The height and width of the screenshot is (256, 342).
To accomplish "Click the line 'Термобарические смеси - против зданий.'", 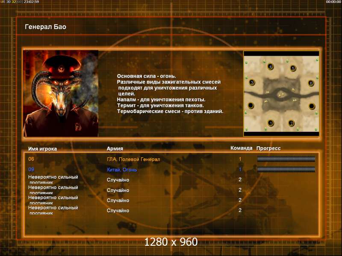I will tap(170, 111).
